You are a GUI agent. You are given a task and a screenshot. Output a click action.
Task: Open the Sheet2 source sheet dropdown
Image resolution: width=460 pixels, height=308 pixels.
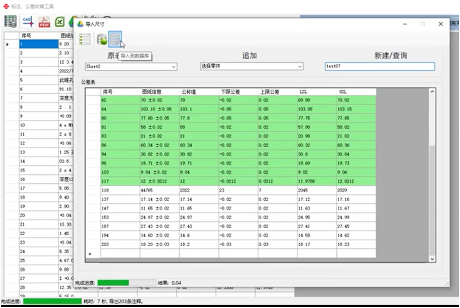click(x=131, y=67)
